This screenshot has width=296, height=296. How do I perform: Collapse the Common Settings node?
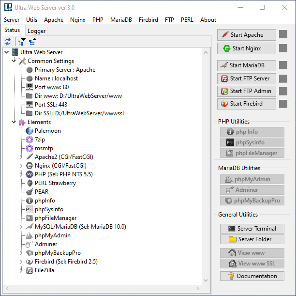pyautogui.click(x=14, y=61)
